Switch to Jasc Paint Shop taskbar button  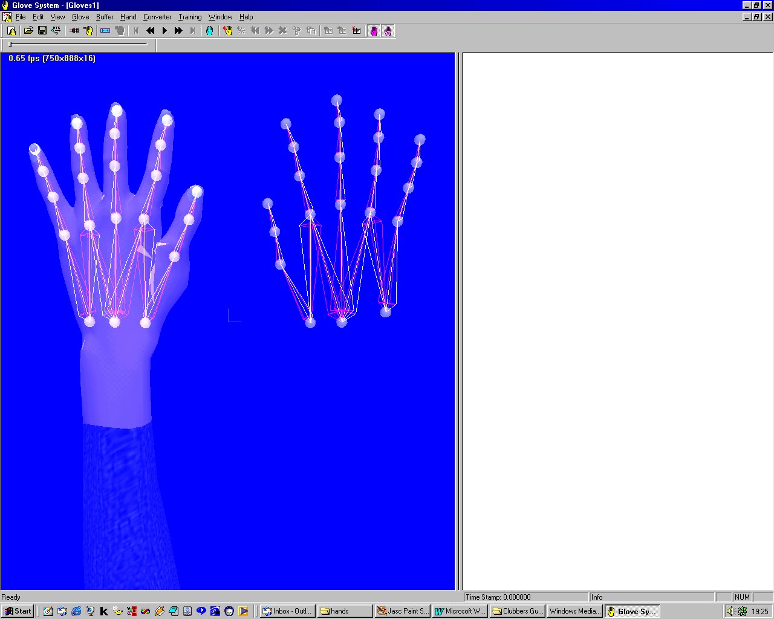point(403,611)
